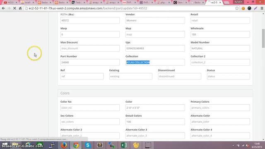Open new tab button
265x149 pixels.
226,2
